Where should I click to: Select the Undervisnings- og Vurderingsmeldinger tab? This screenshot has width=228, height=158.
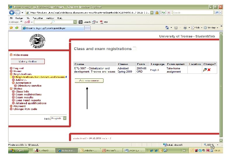(53, 28)
